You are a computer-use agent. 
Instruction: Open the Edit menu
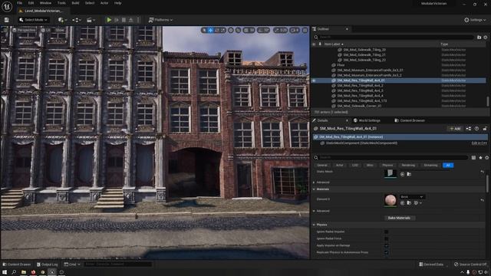(31, 3)
